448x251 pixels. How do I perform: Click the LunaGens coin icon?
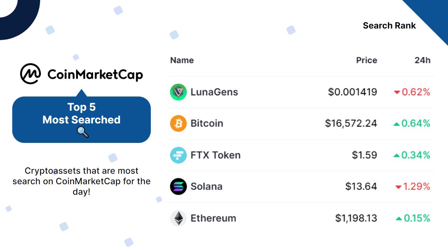pyautogui.click(x=178, y=92)
